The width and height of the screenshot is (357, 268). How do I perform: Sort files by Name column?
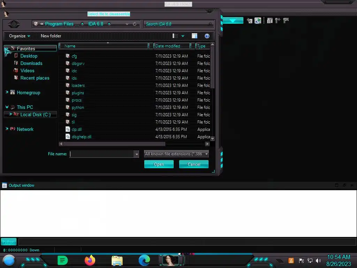pos(104,46)
